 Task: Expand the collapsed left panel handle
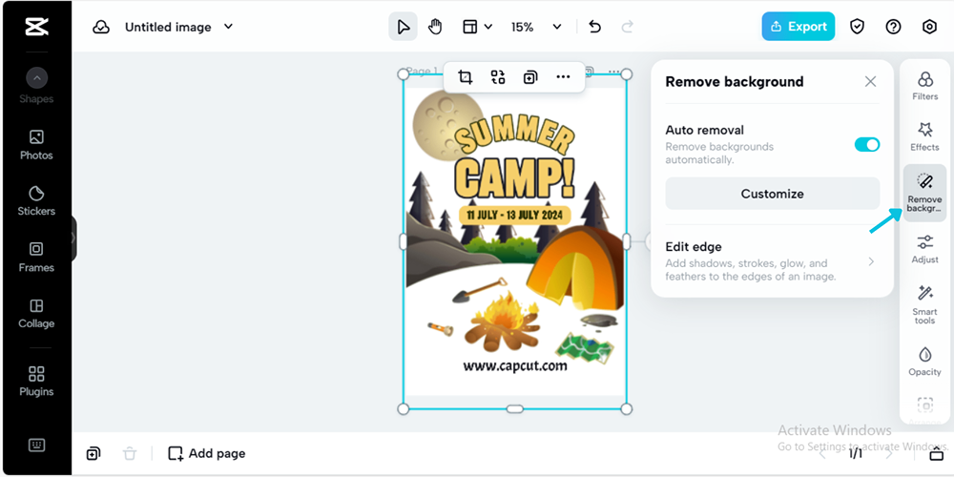point(73,238)
